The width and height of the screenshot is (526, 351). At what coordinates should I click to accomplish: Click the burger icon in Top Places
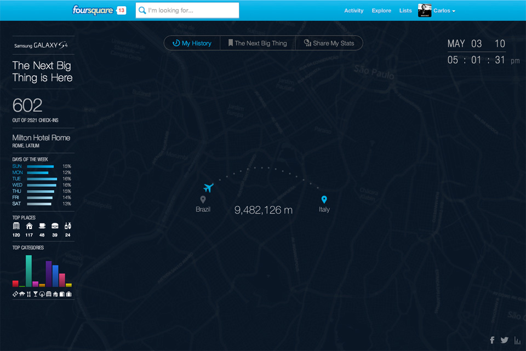click(x=55, y=226)
